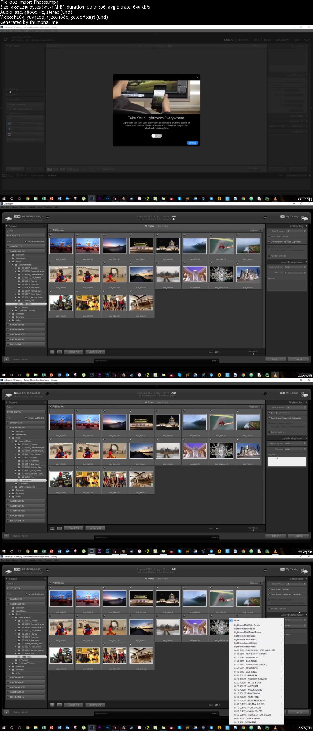Click the Import button in the 00:03:38 frame
Screen dimensions: 313x731
click(276, 360)
